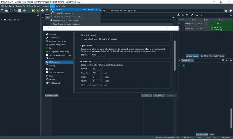Click the refresh variables icon

pyautogui.click(x=202, y=15)
